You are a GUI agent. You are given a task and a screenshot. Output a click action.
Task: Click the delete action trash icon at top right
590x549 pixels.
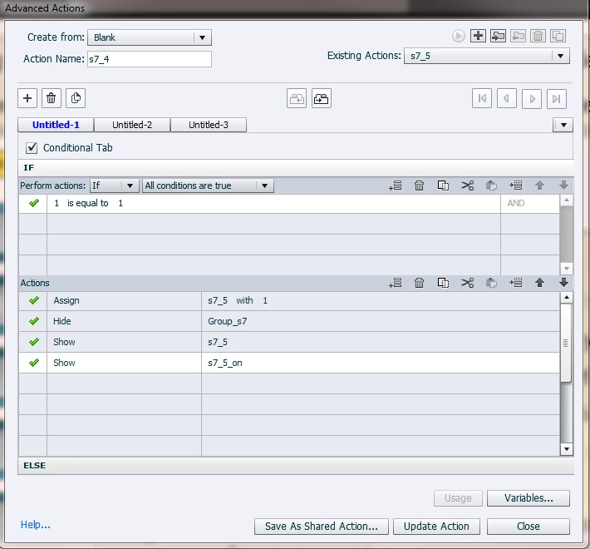coord(538,36)
